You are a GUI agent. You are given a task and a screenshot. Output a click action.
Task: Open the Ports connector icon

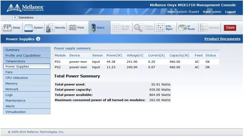[73, 28]
